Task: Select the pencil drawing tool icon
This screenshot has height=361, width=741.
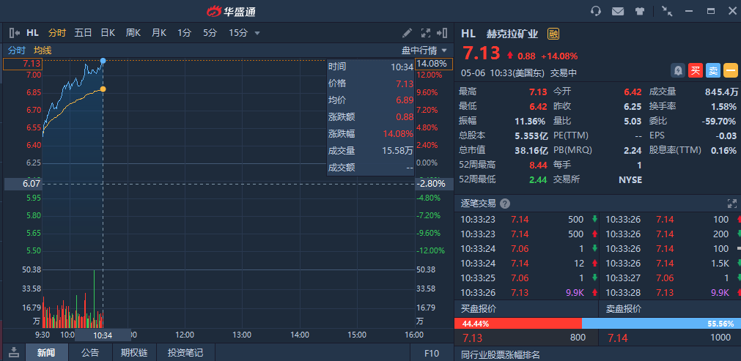Action: pos(408,33)
